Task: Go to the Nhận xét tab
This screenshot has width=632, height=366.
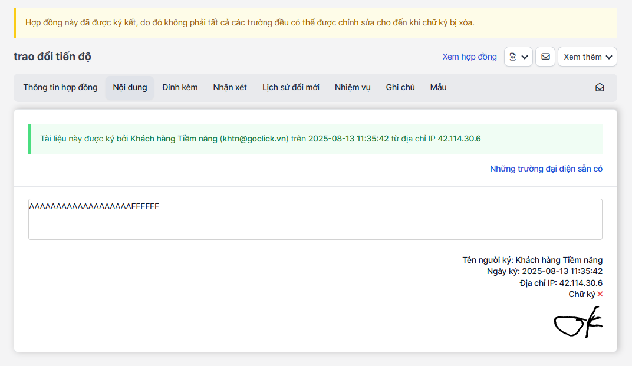Action: click(x=230, y=87)
